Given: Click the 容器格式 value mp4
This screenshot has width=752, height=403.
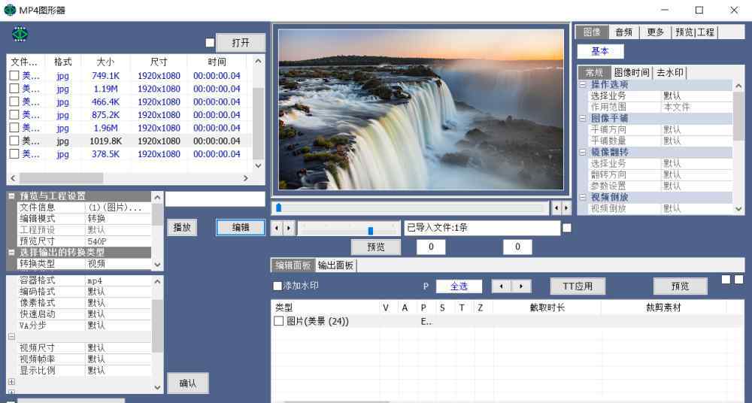Looking at the screenshot, I should coord(118,280).
